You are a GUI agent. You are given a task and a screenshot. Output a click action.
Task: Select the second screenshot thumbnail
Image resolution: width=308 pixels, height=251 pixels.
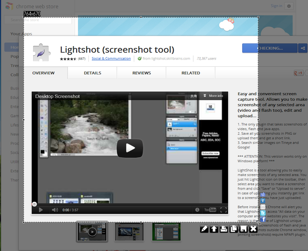point(129,232)
